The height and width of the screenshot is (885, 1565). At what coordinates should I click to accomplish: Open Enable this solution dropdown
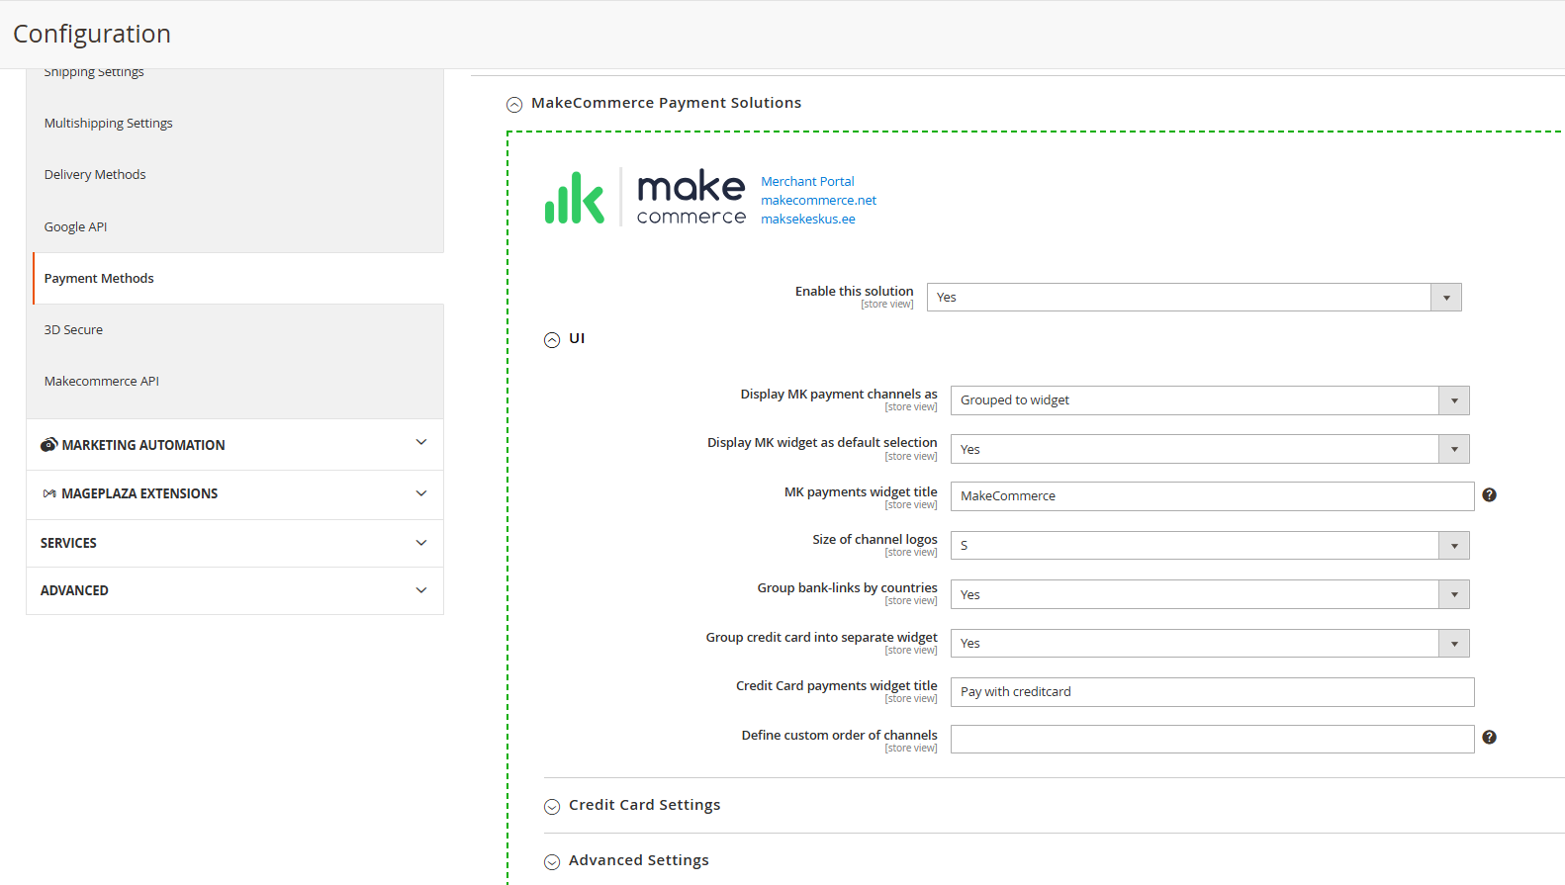1194,297
